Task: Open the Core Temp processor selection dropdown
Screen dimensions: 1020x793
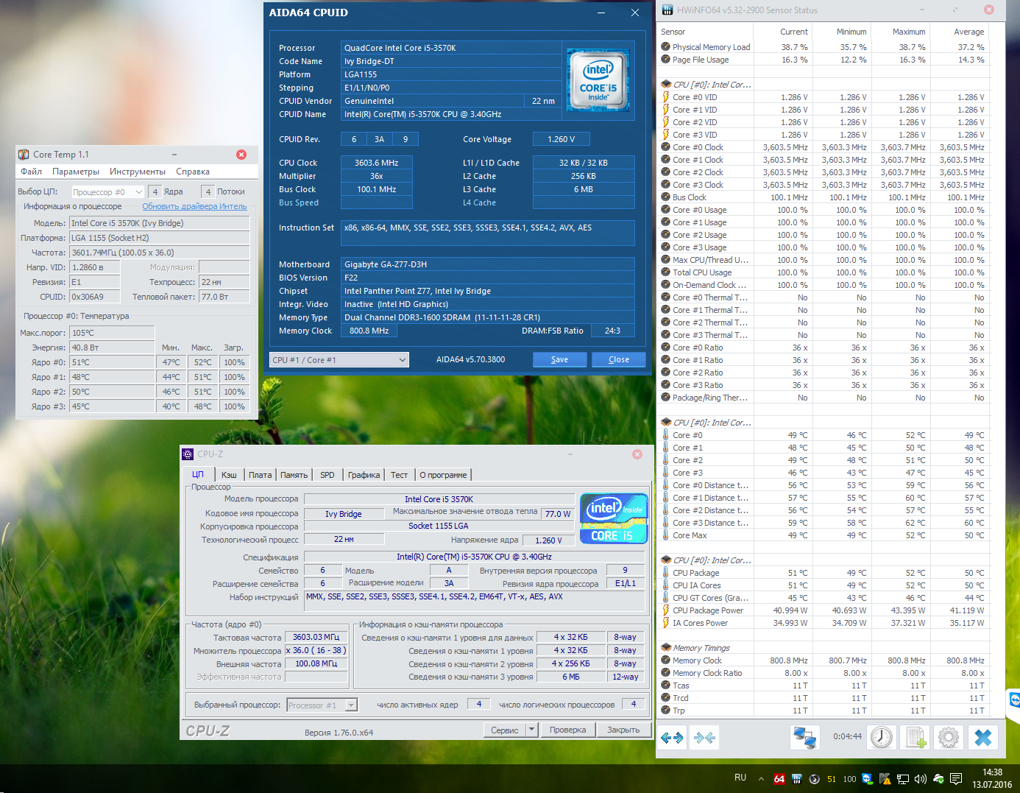Action: click(x=107, y=192)
